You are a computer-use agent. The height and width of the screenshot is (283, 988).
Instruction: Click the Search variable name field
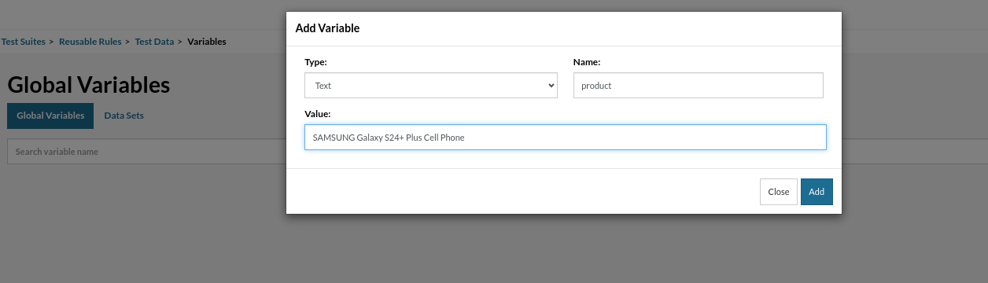[146, 152]
